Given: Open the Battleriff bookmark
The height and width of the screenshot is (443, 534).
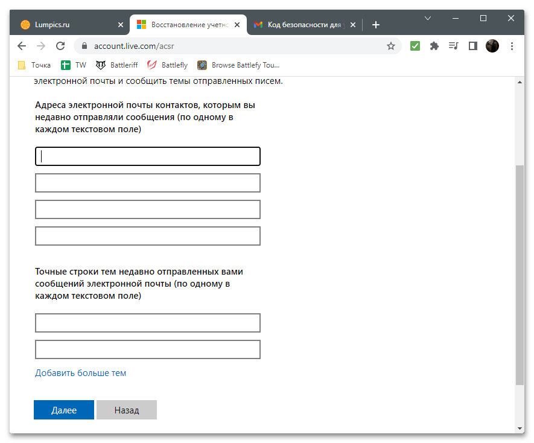Looking at the screenshot, I should (x=117, y=65).
